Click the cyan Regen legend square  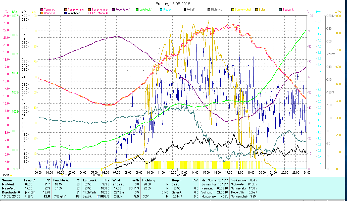(x=161, y=10)
